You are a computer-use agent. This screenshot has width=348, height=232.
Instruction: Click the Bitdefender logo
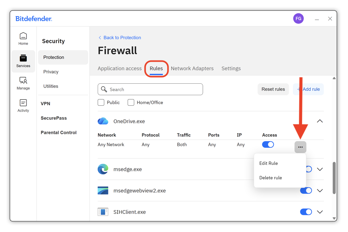click(x=34, y=19)
